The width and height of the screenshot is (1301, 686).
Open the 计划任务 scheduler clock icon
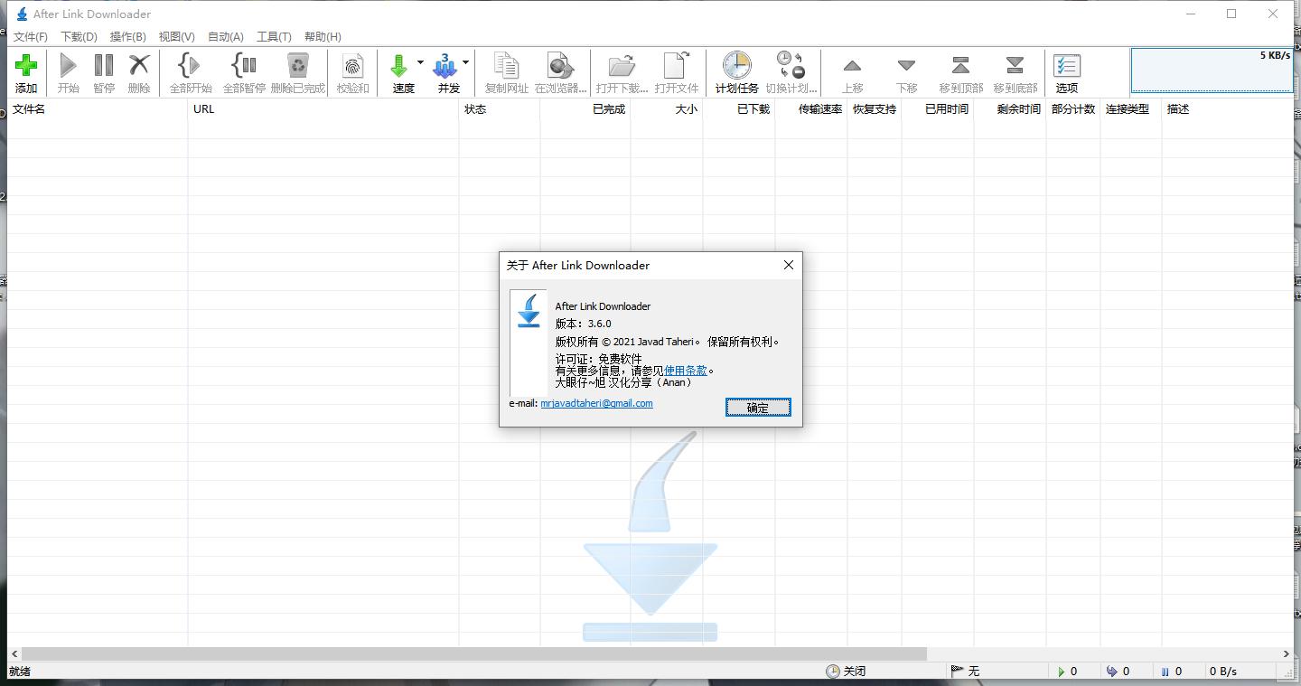(736, 65)
